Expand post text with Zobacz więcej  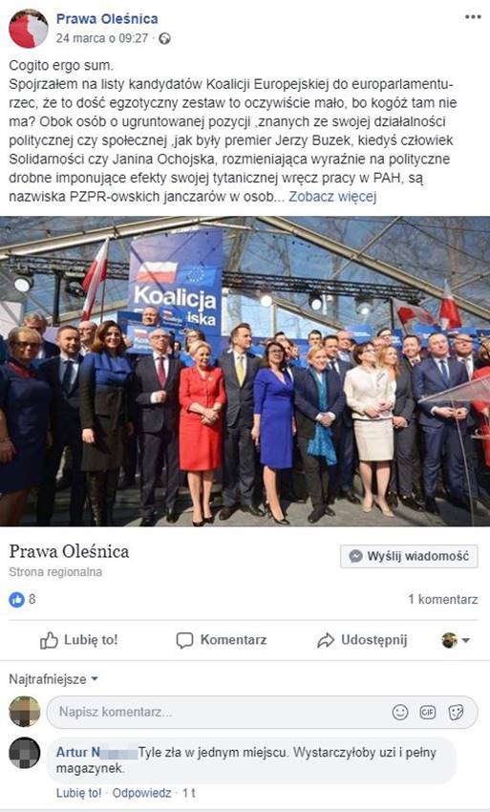(332, 197)
